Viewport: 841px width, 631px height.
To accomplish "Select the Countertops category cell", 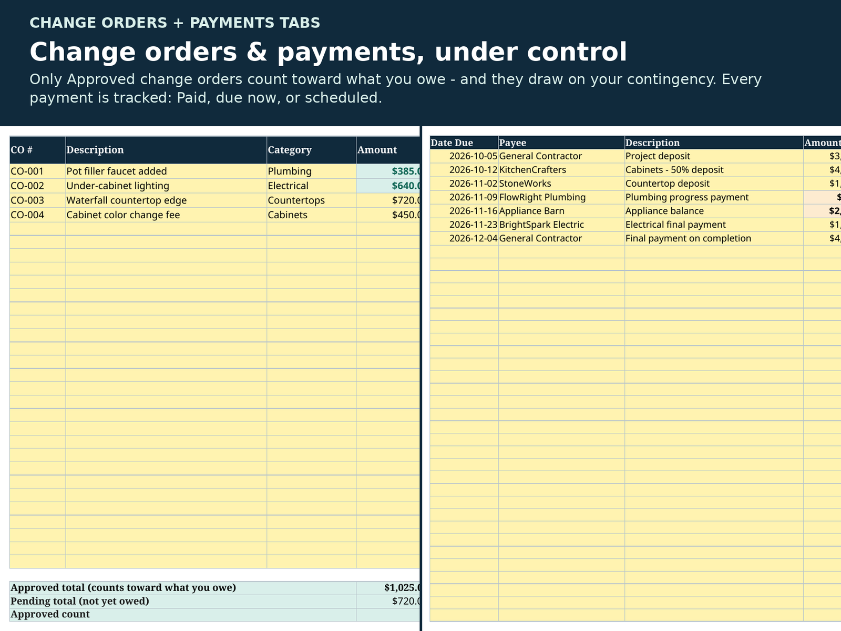I will click(312, 200).
